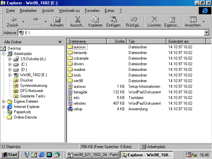Sort by the Dateiname column header
212x159 pixels.
pyautogui.click(x=86, y=41)
